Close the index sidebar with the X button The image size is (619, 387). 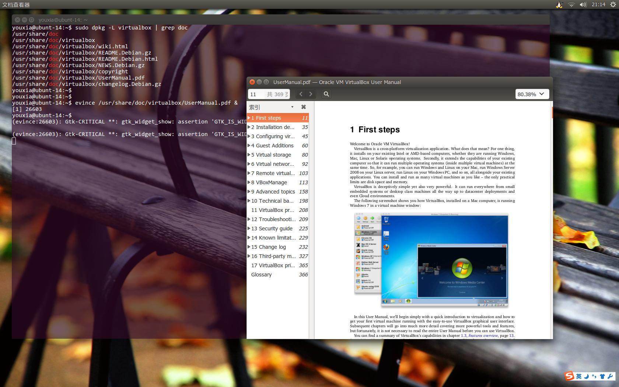[303, 107]
